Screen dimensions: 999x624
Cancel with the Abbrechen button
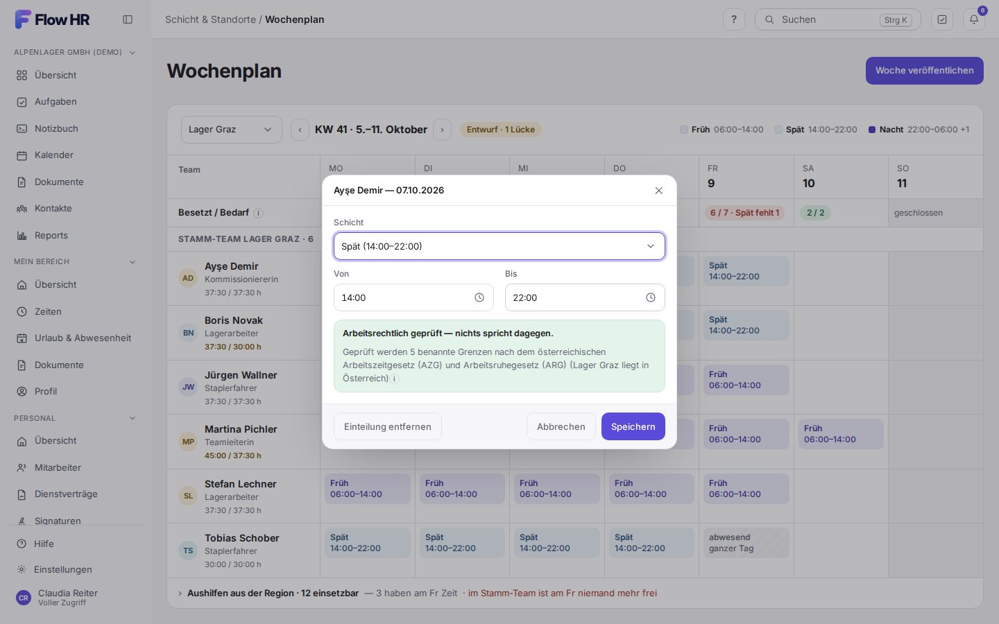(561, 426)
